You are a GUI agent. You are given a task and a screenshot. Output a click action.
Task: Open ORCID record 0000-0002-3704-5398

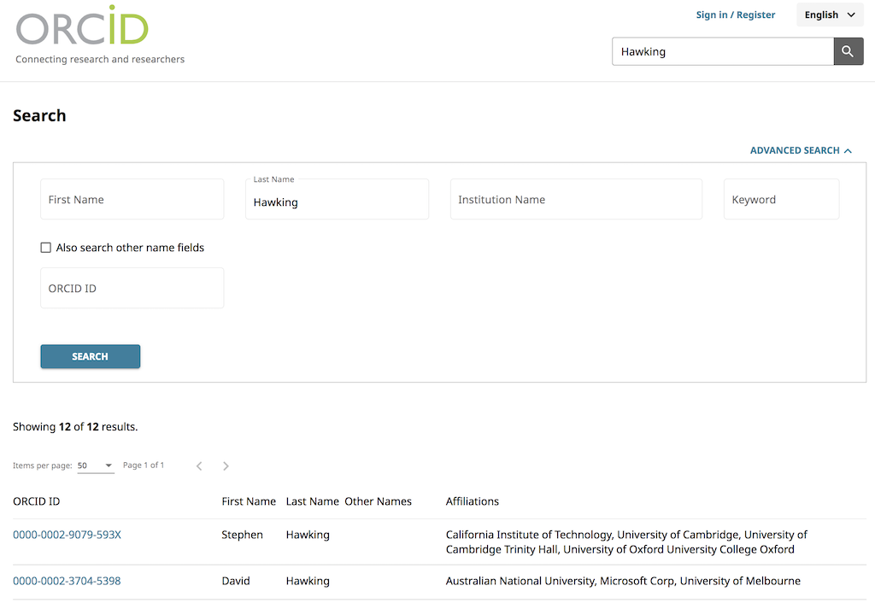[67, 581]
